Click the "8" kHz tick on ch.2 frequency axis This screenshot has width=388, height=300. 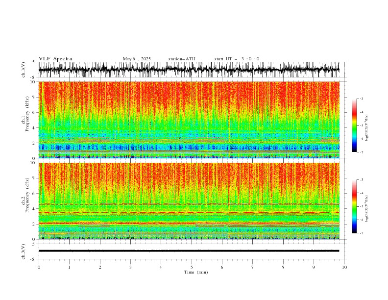click(35, 178)
